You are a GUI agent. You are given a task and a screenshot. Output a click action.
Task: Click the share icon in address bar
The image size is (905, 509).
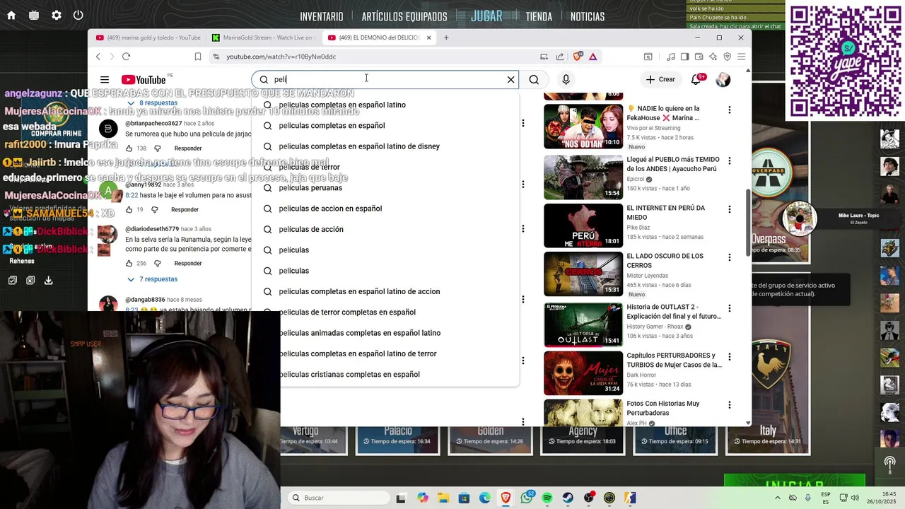pos(560,57)
